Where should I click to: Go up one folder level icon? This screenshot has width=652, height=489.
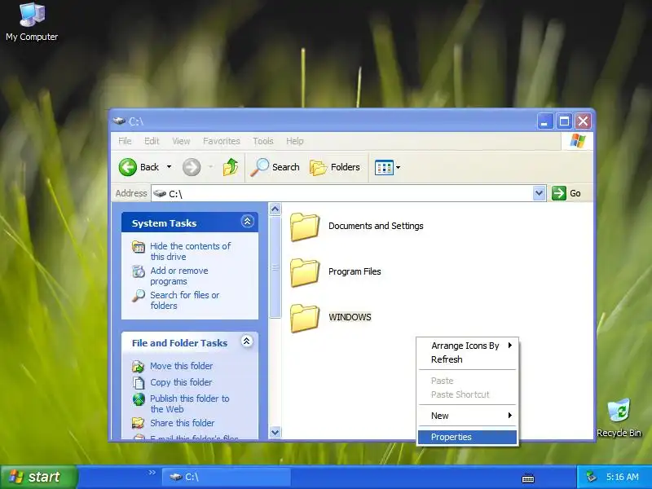pos(230,167)
